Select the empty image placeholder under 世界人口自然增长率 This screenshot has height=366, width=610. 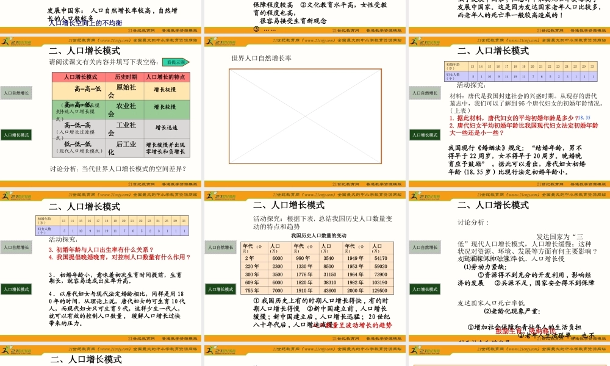click(306, 117)
